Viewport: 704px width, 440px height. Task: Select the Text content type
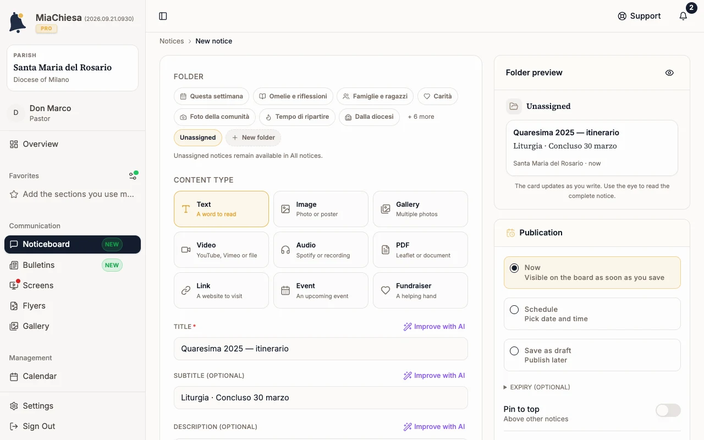(x=221, y=209)
